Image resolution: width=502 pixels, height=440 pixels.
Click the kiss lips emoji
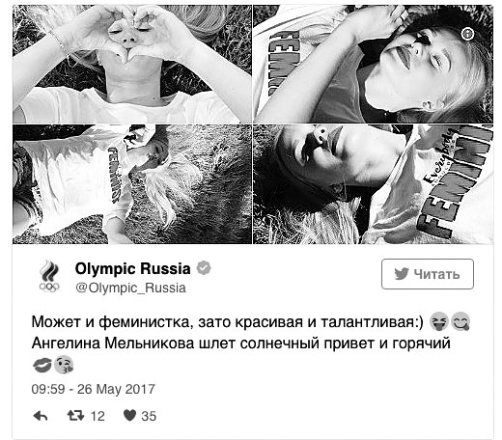click(42, 366)
